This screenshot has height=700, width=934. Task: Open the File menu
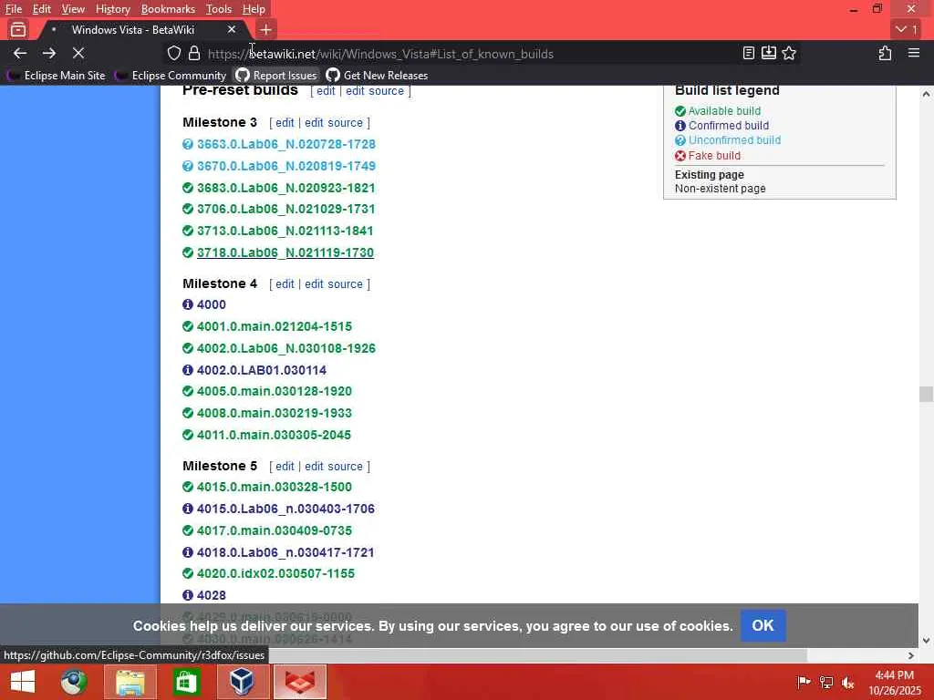point(14,9)
